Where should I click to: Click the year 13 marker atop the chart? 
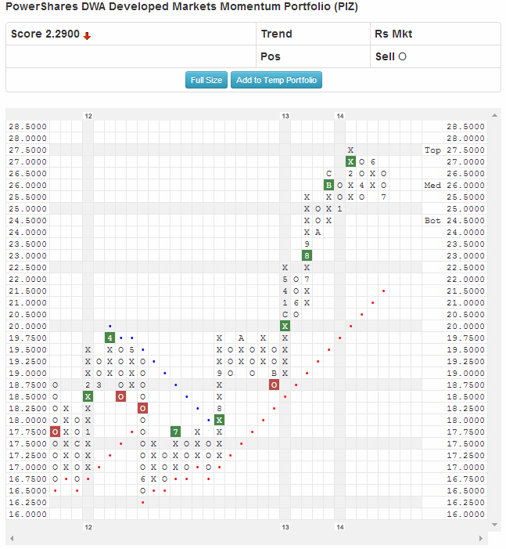(285, 116)
